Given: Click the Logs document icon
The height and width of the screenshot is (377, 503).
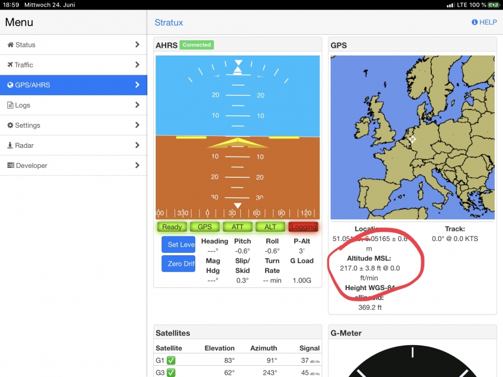Looking at the screenshot, I should pyautogui.click(x=10, y=105).
